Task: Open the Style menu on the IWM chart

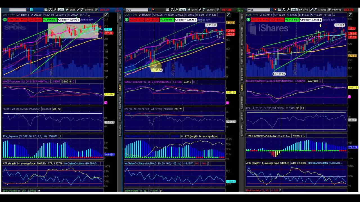Action: 304,10
